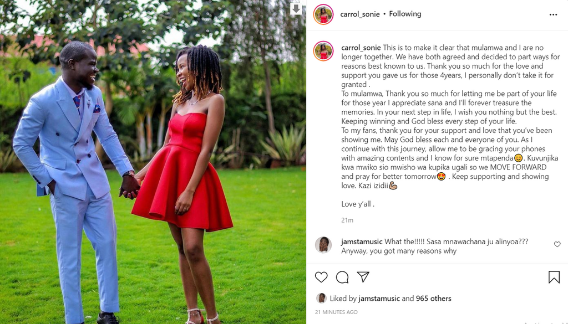The height and width of the screenshot is (324, 568).
Task: Toggle the Following status button
Action: pyautogui.click(x=405, y=14)
